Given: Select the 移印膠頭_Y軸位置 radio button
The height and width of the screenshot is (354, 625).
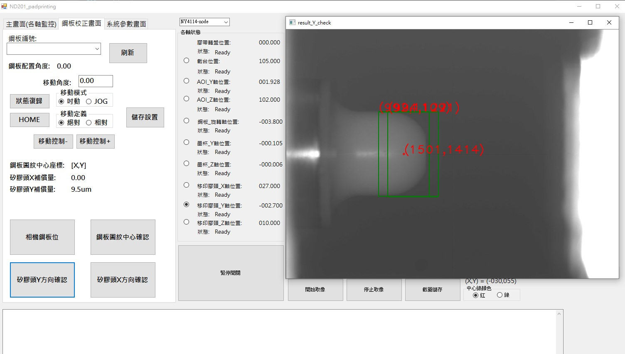Looking at the screenshot, I should pyautogui.click(x=187, y=205).
